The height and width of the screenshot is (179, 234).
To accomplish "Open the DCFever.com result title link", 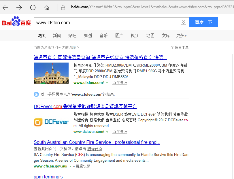I will (x=85, y=106).
